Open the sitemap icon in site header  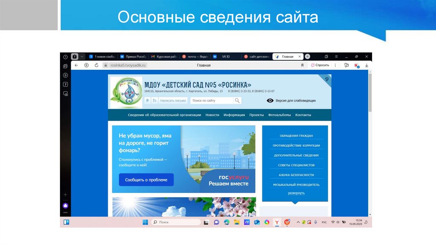(154, 100)
